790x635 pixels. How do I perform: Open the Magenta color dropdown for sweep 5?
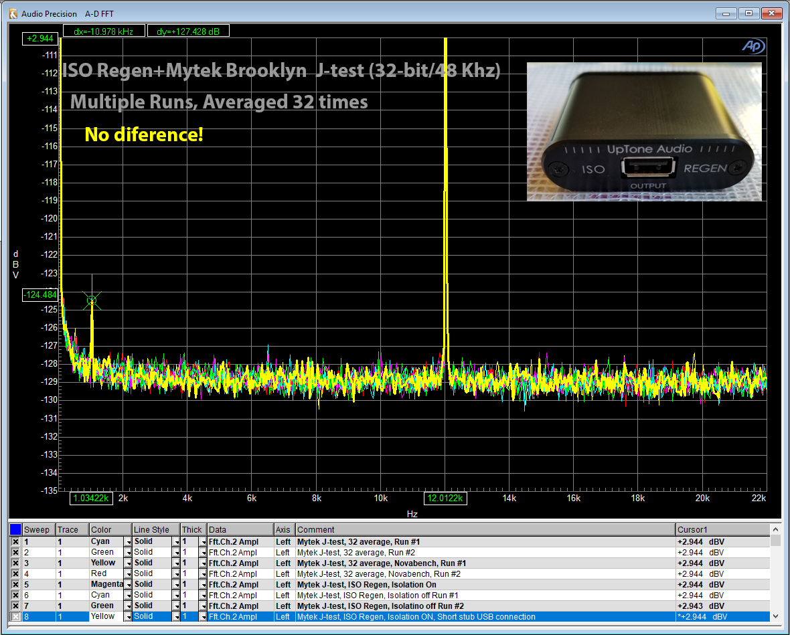coord(127,585)
